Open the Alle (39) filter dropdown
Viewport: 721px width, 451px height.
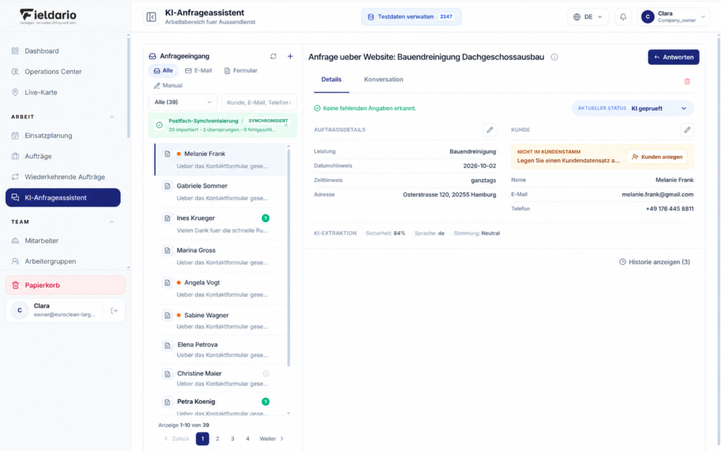tap(183, 102)
